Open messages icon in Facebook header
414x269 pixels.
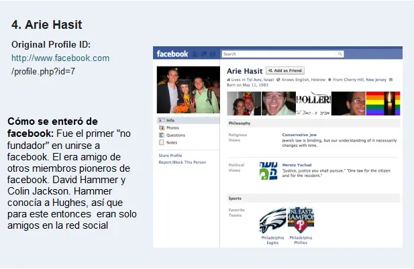click(x=204, y=54)
